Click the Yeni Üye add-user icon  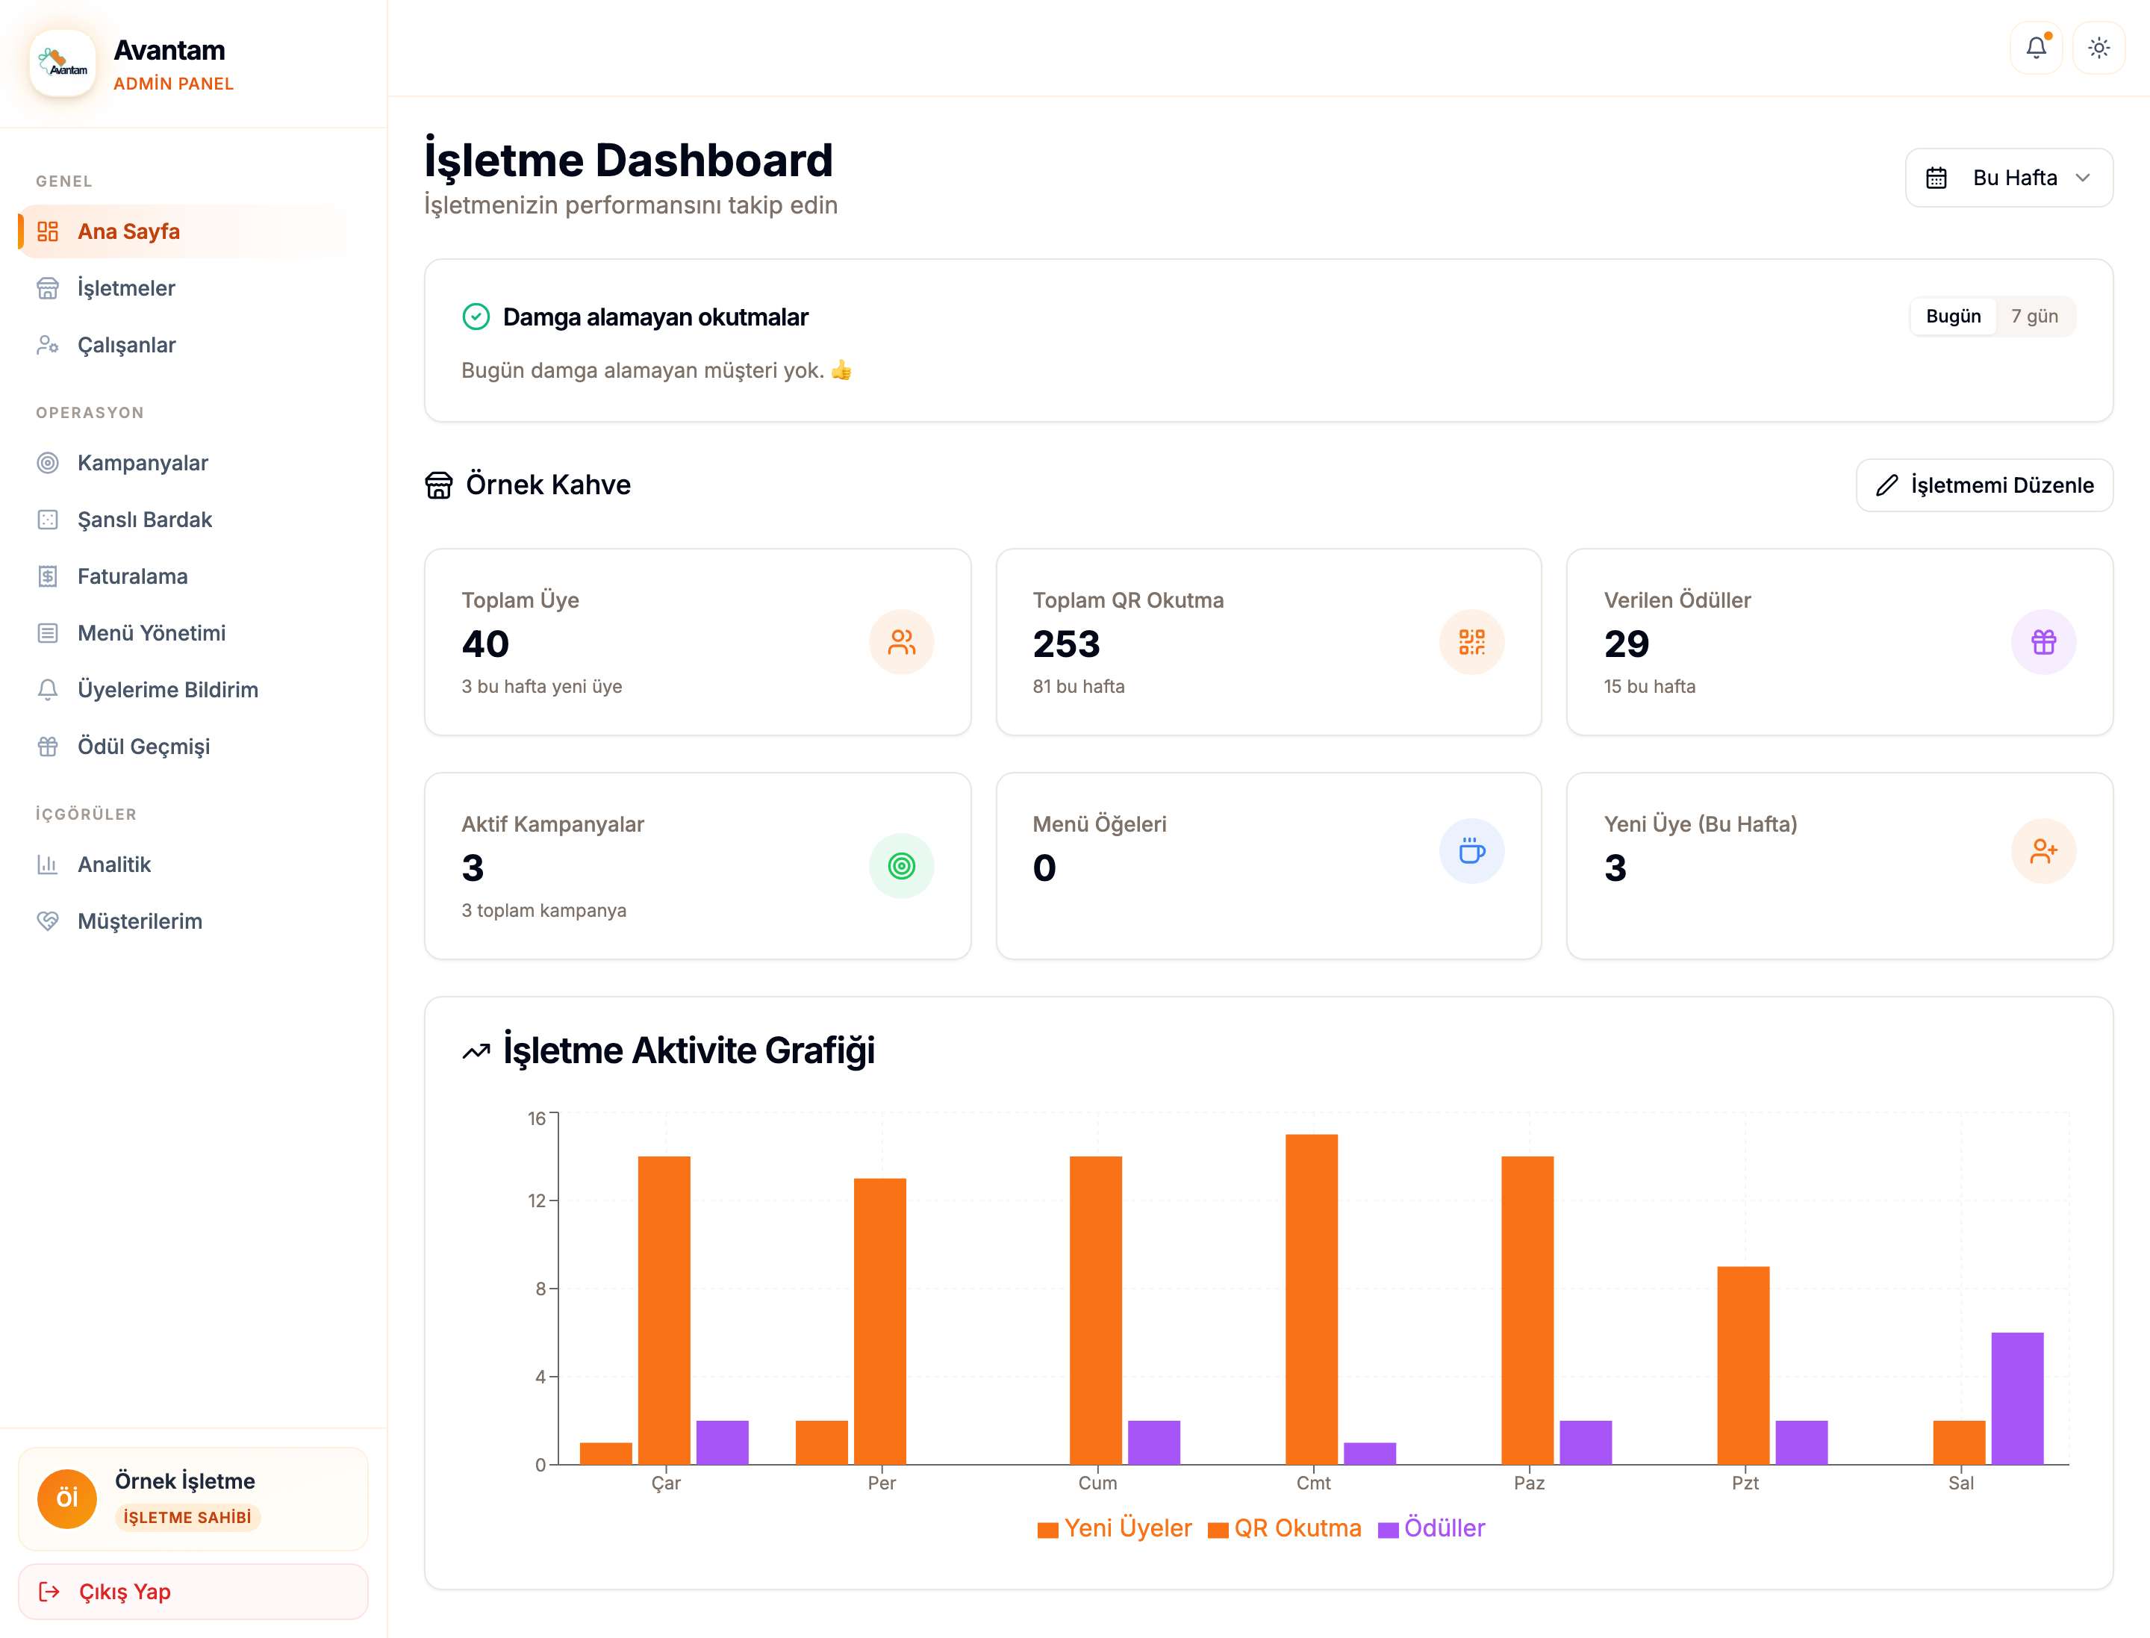coord(2044,851)
